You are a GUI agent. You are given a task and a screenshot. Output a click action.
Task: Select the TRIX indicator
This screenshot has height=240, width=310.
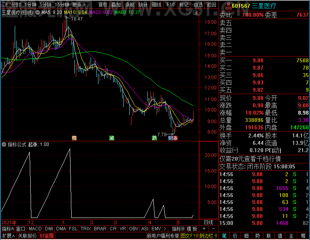tap(86, 229)
